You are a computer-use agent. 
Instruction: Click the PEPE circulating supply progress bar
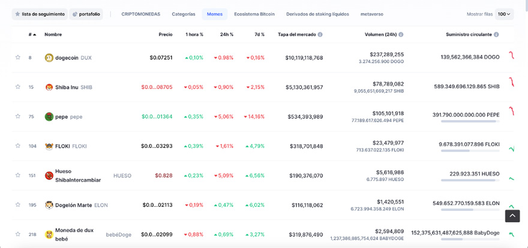pos(470,122)
